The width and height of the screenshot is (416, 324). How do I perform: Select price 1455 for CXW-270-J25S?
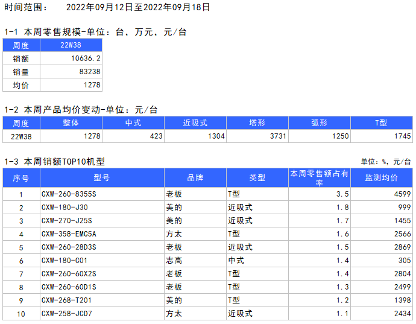point(403,221)
